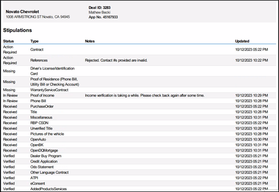Click updated time of OpenAuto row
The width and height of the screenshot is (279, 192).
point(251,140)
